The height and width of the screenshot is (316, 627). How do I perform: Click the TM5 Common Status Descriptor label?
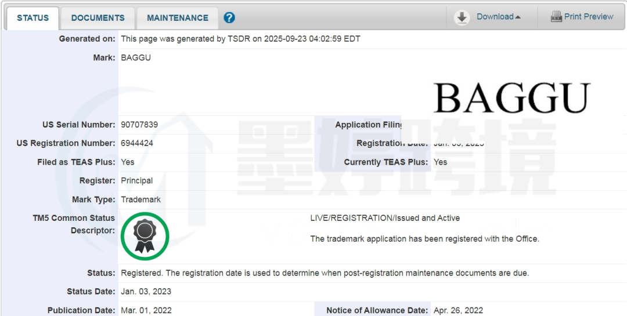pos(74,224)
